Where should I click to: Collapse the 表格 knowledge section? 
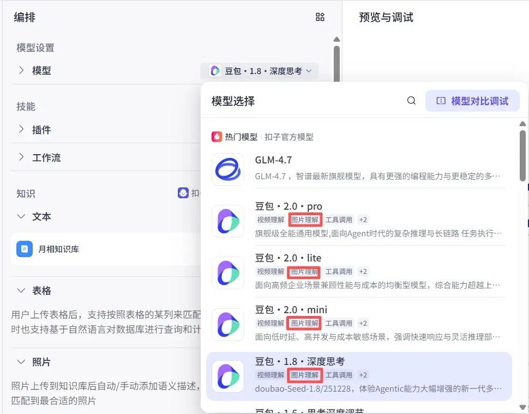21,290
